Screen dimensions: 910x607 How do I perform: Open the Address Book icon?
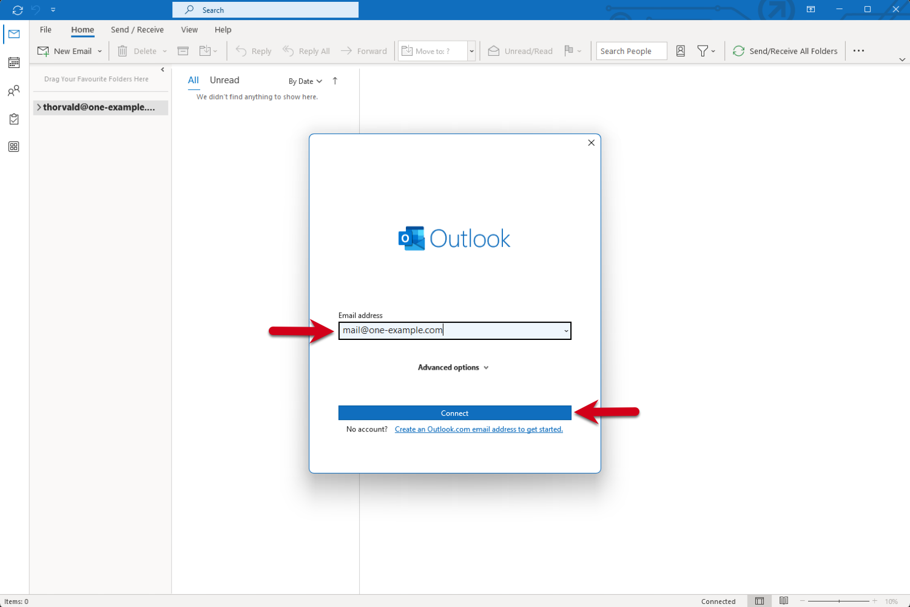[x=680, y=51]
